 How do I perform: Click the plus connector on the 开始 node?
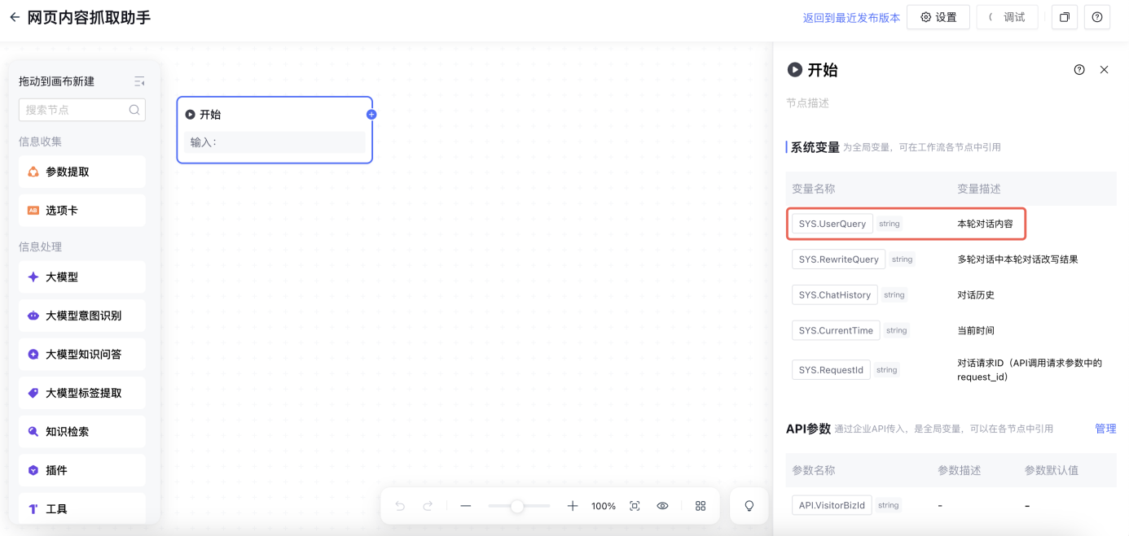tap(371, 115)
